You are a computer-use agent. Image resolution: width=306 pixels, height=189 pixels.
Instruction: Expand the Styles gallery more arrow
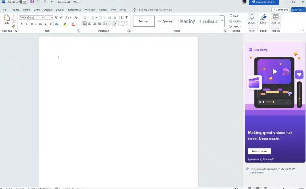[222, 21]
